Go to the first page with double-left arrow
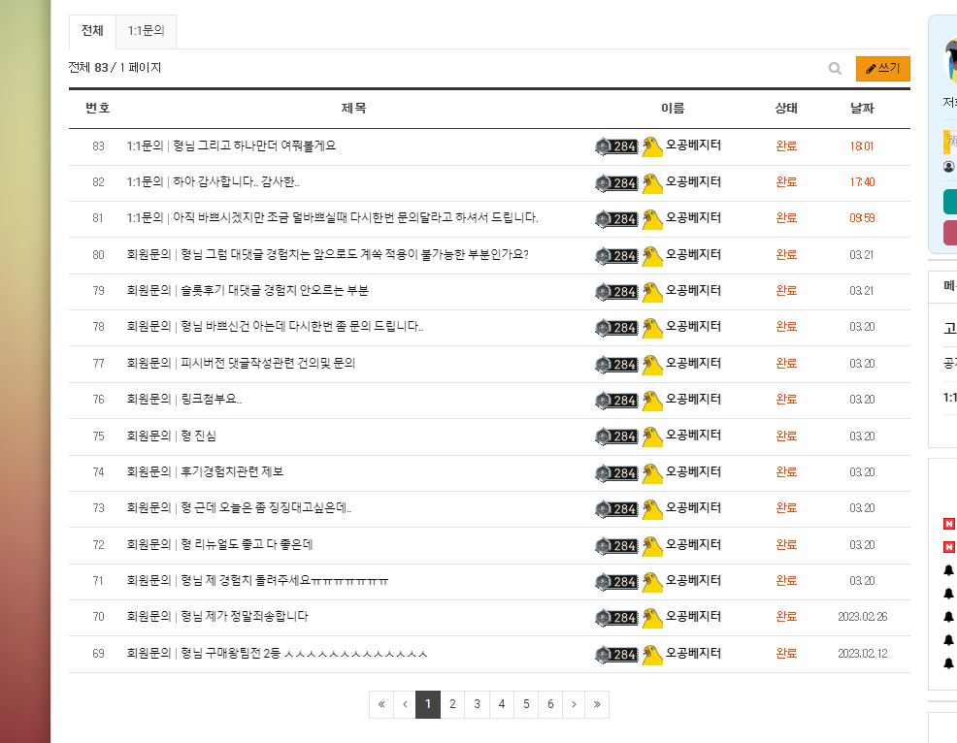Screen dimensions: 957x743 click(x=381, y=704)
